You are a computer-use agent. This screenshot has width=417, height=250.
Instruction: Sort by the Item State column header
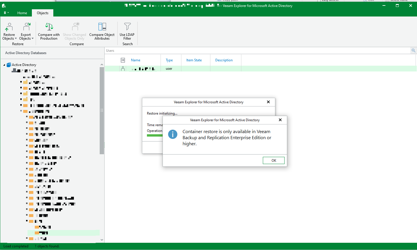point(194,60)
